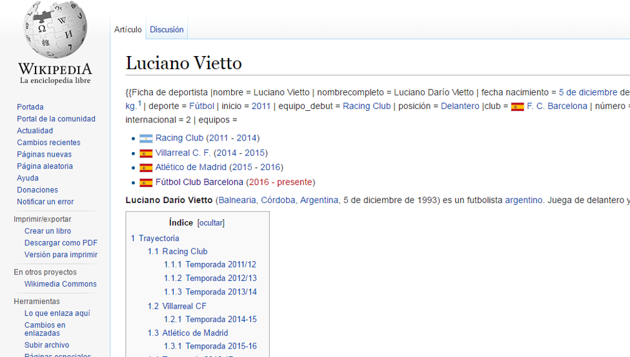Go to Página aleatoria
This screenshot has height=357, width=630.
point(45,166)
